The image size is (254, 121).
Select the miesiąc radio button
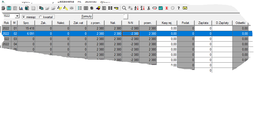coord(24,17)
